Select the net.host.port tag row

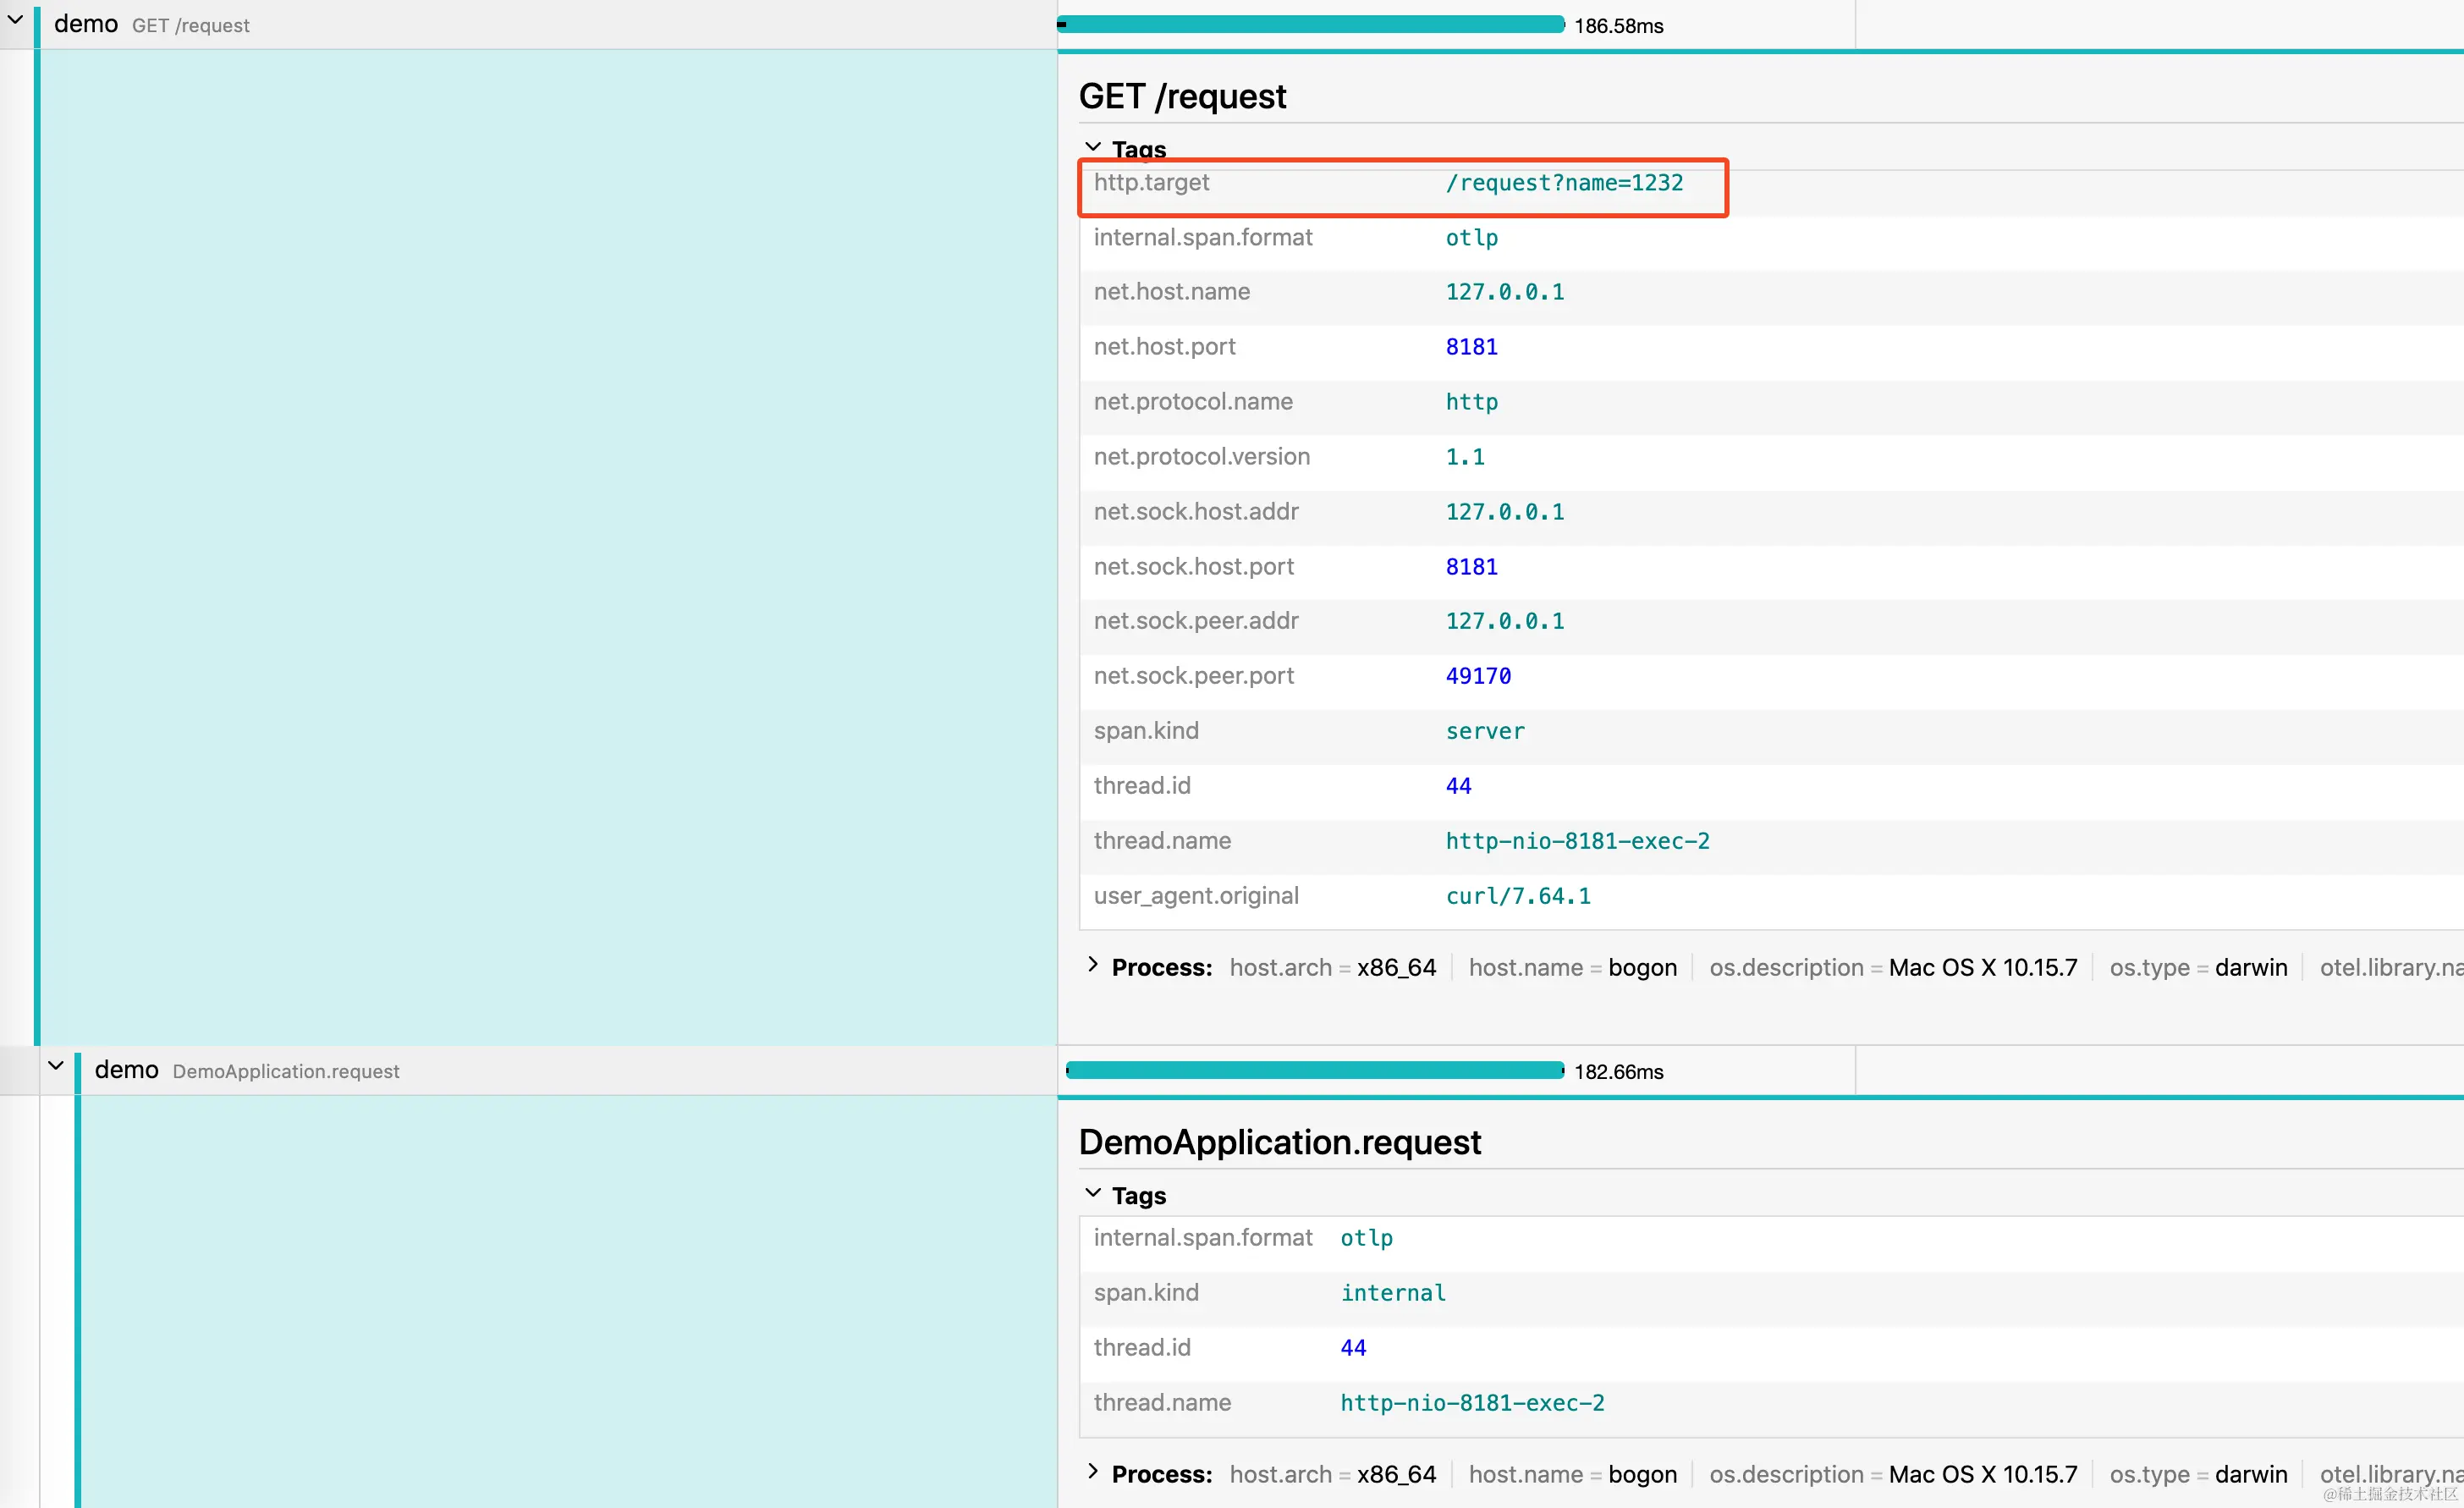[x=1164, y=347]
